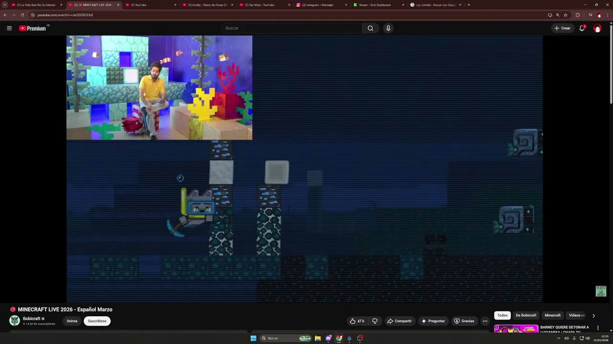Open Barney Quiere Detonar recommended video thumbnail
The width and height of the screenshot is (613, 344).
516,329
